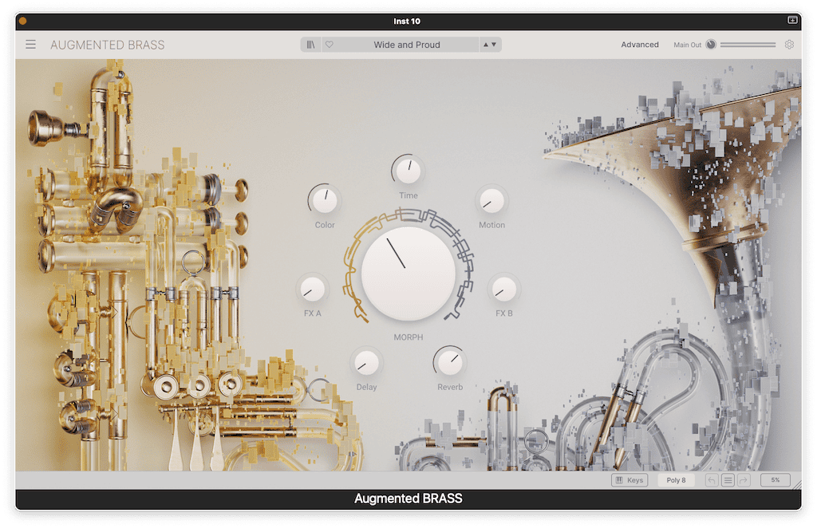817x528 pixels.
Task: Click the FX B knob
Action: [504, 290]
